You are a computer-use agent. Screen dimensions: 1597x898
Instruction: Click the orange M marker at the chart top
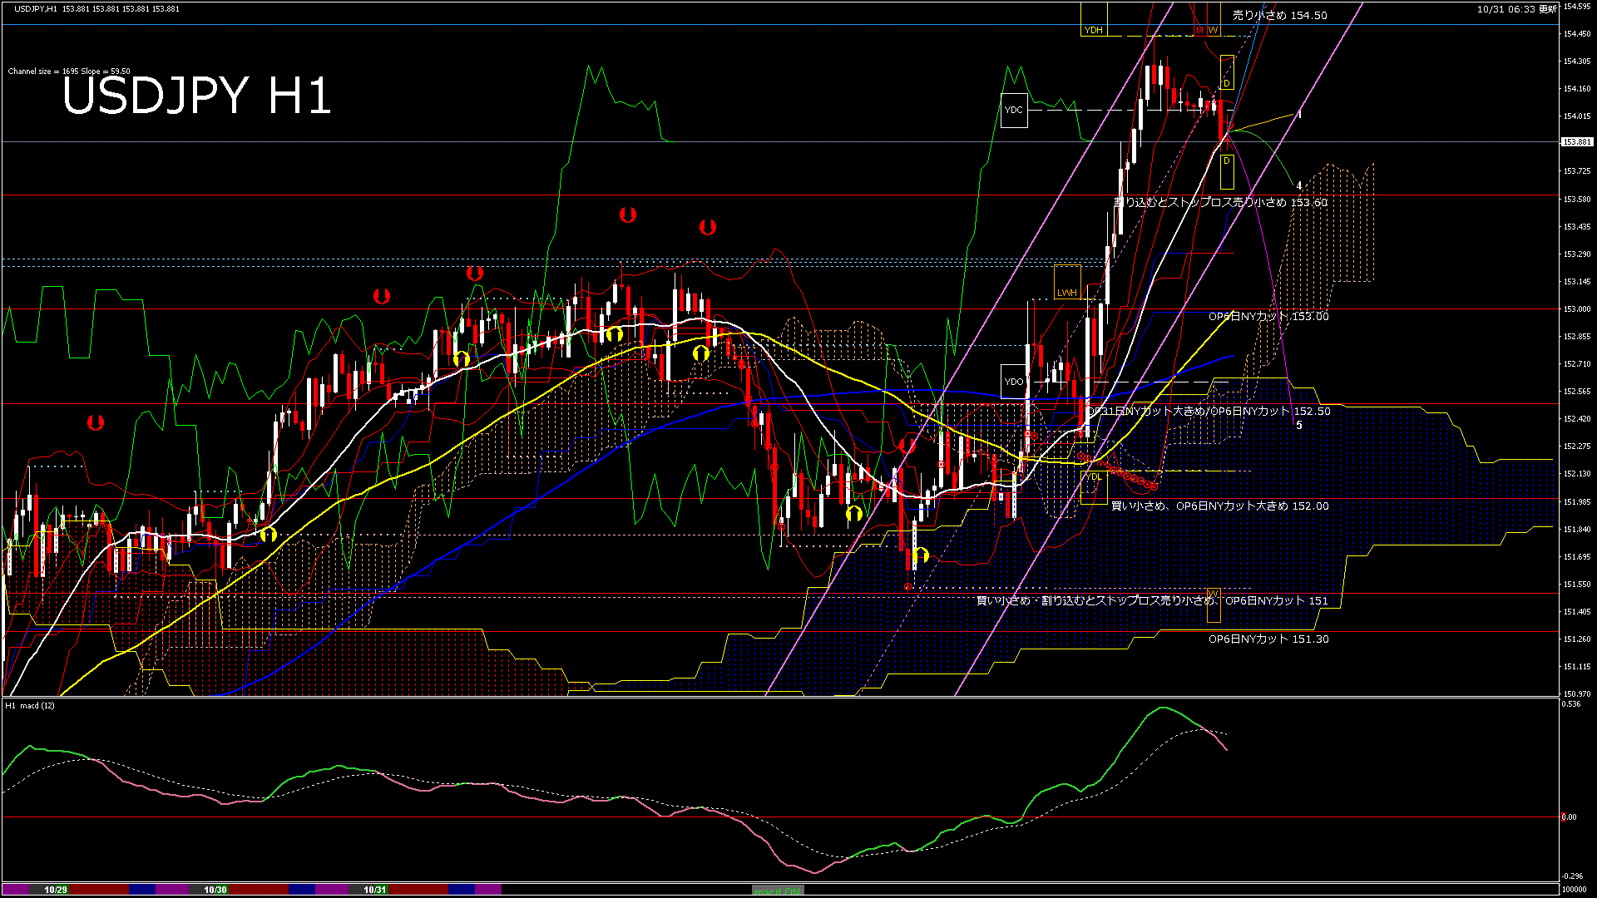[1199, 30]
